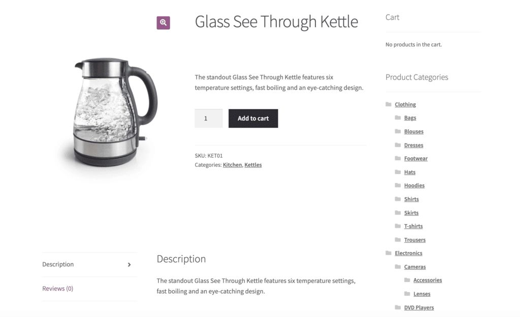Open the Shirts product category
Image resolution: width=520 pixels, height=317 pixels.
(x=411, y=199)
